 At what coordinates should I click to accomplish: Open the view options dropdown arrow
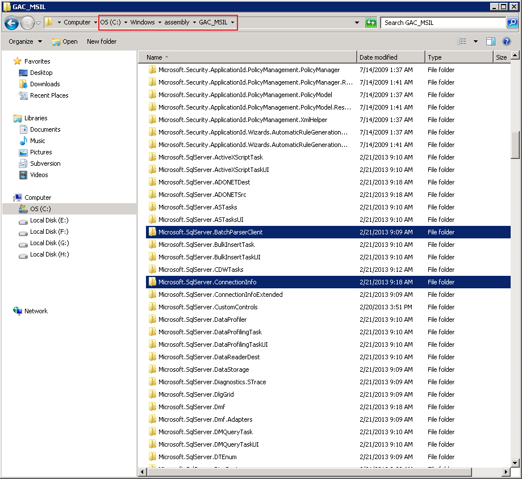click(475, 41)
